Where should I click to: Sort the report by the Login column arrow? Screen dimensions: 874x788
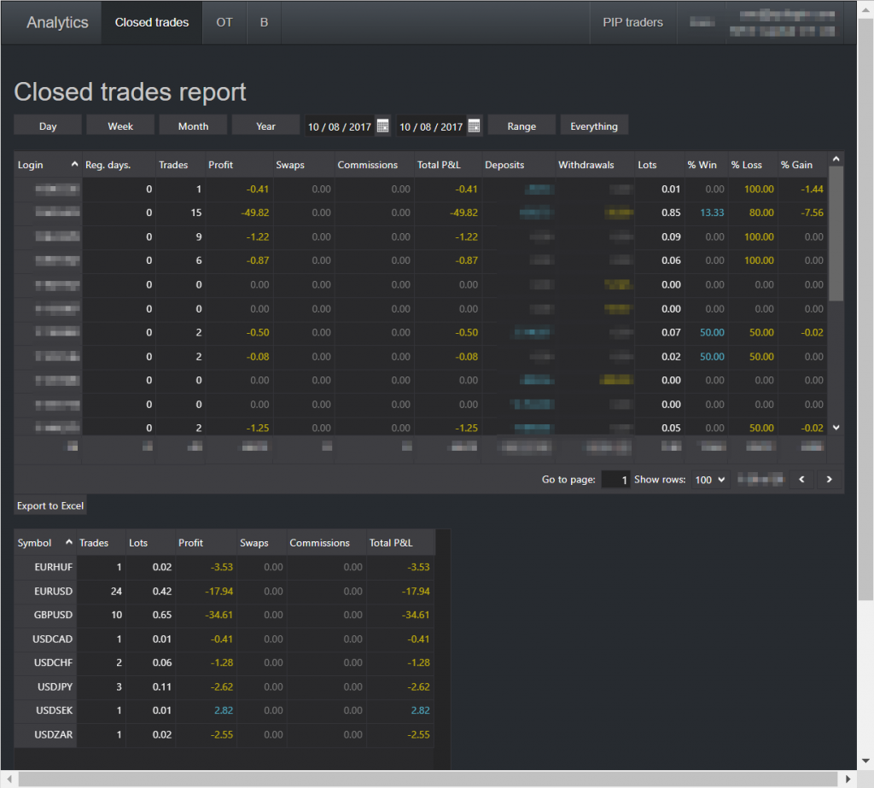[x=73, y=163]
